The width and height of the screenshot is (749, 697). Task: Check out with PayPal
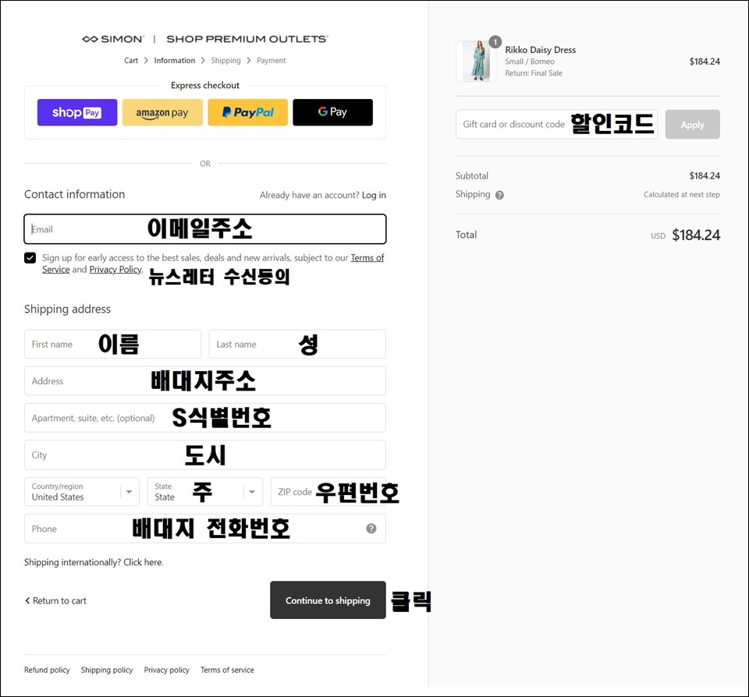[247, 112]
